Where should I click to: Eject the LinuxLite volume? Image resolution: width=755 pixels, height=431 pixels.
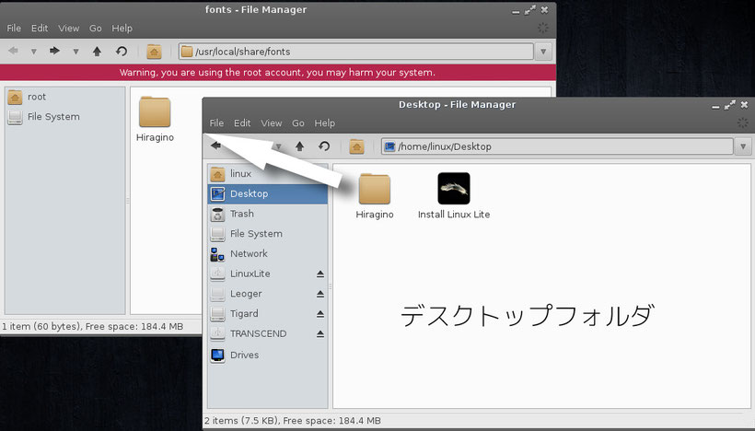click(320, 274)
